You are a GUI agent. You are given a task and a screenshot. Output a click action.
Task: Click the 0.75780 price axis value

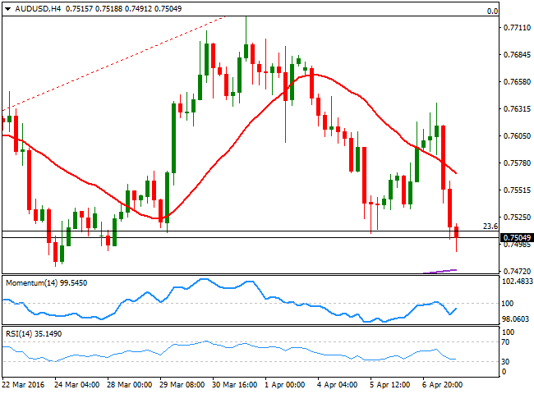click(x=517, y=163)
